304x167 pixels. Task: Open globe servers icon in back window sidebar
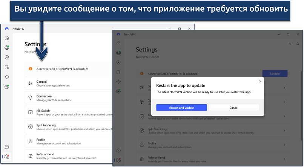tap(7, 47)
